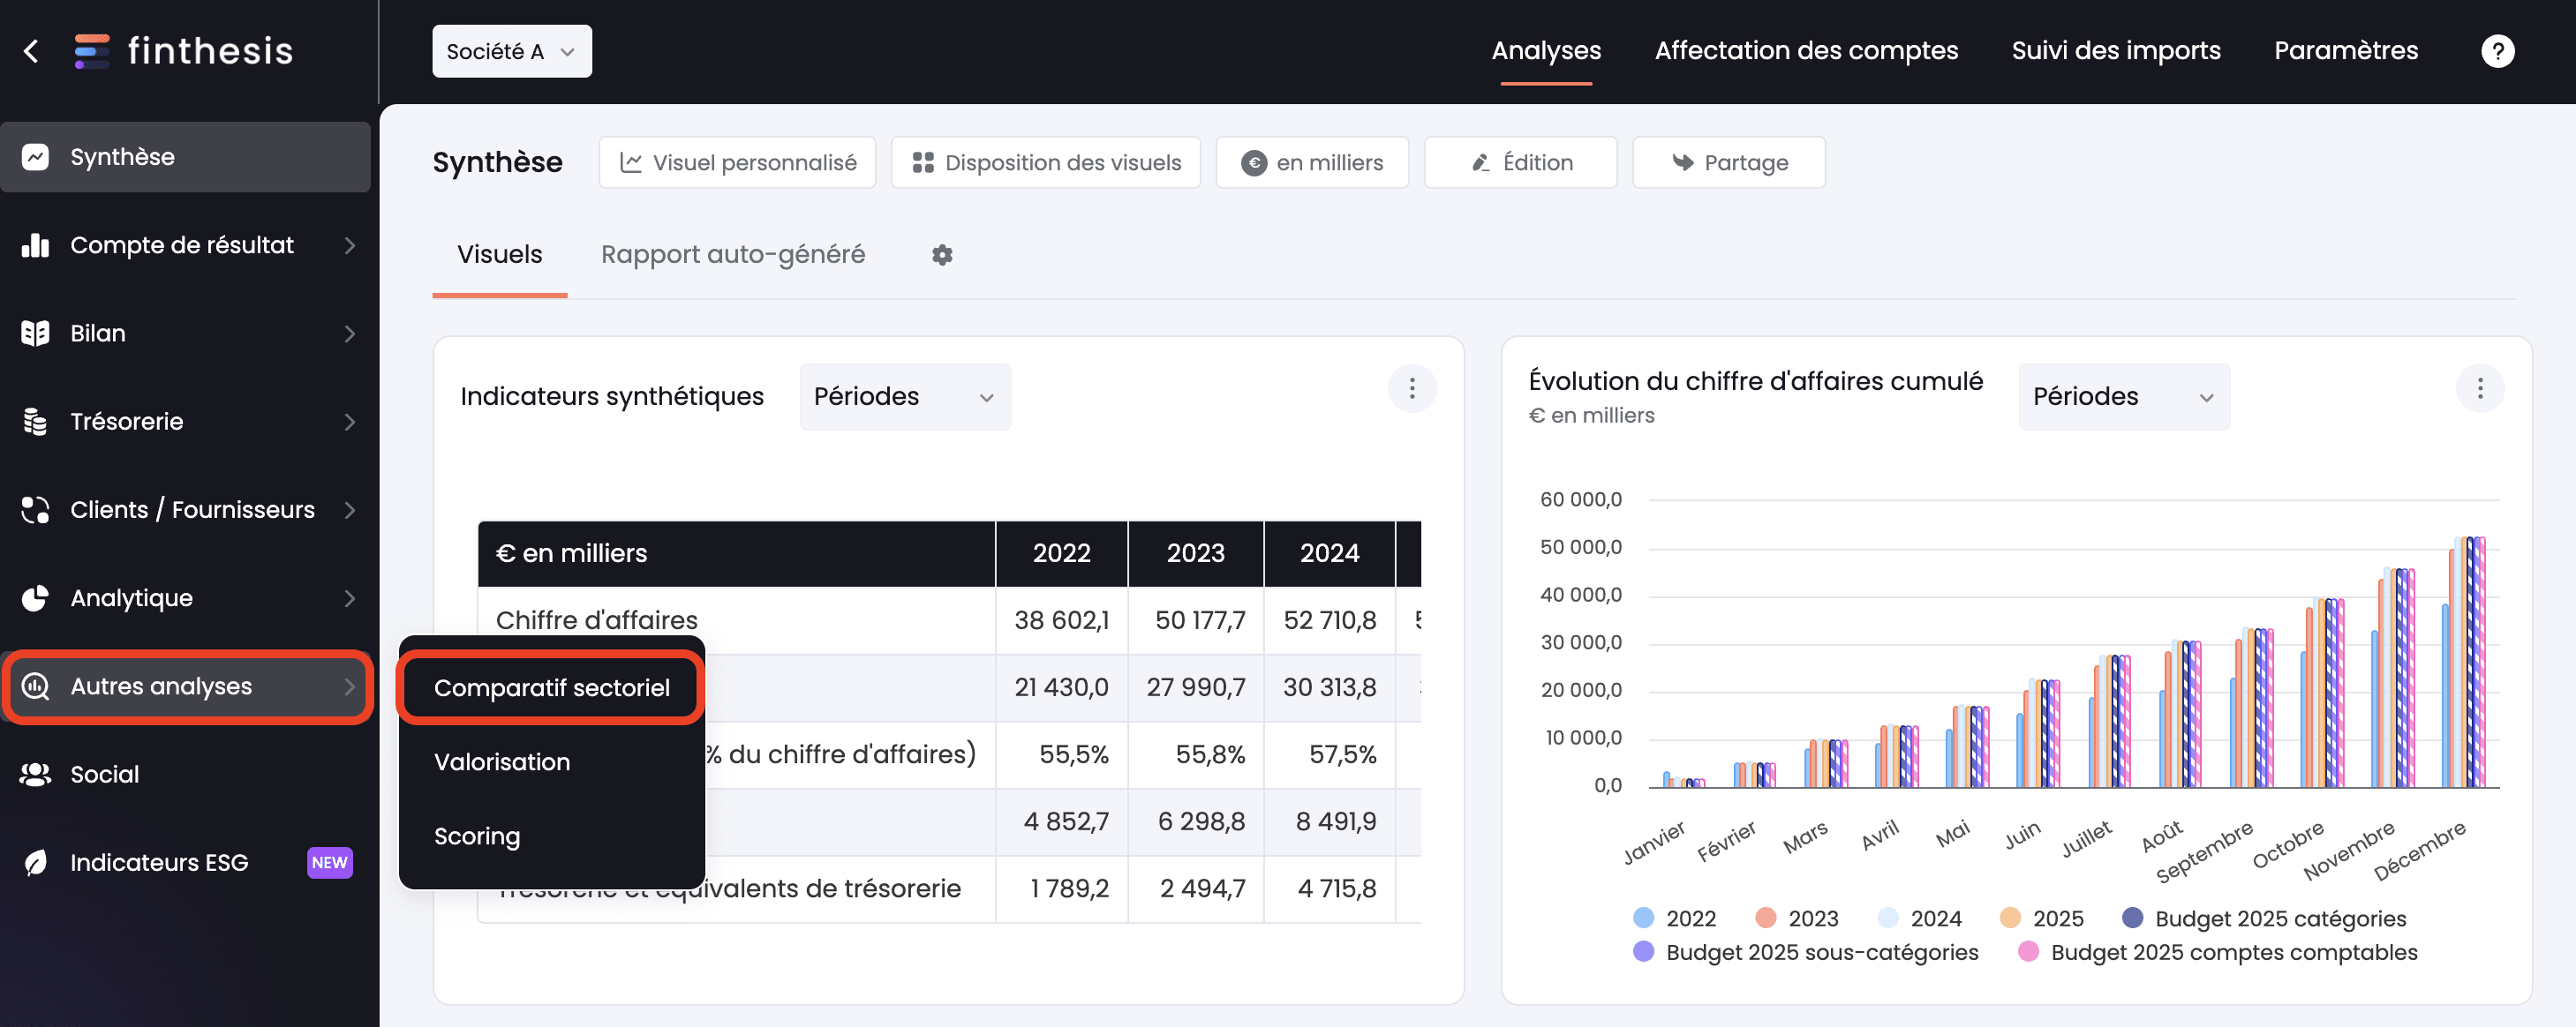Screen dimensions: 2576x1027
Task: Open Périodes dropdown in chiffre d'affaires cumulé card
Action: pos(2123,397)
